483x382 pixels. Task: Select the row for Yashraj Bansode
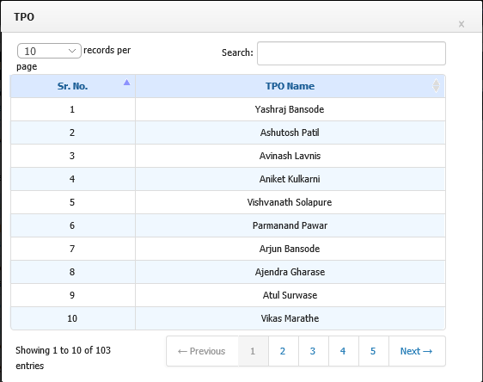pos(228,109)
